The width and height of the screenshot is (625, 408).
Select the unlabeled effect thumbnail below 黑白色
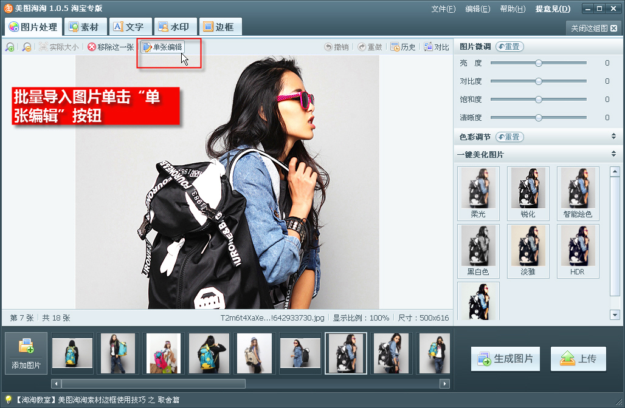(x=478, y=301)
